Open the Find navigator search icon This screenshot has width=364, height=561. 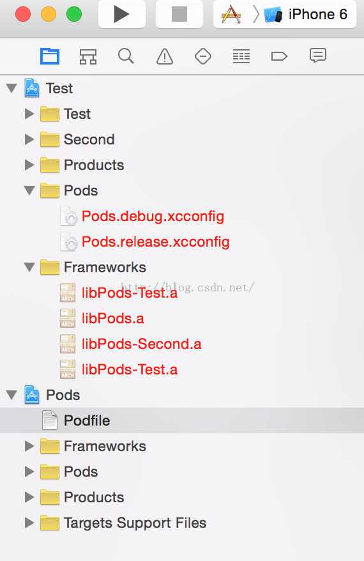click(126, 56)
